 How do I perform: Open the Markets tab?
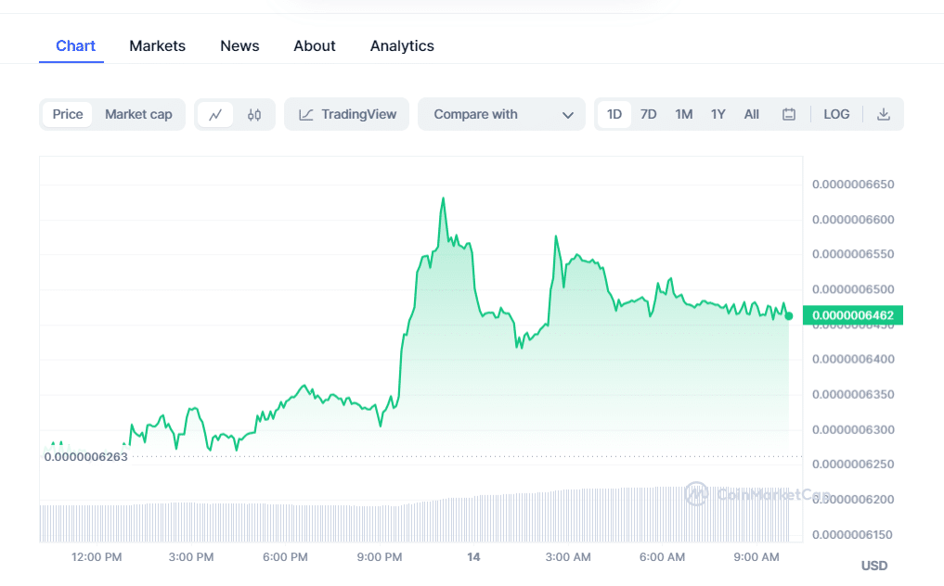[x=157, y=46]
